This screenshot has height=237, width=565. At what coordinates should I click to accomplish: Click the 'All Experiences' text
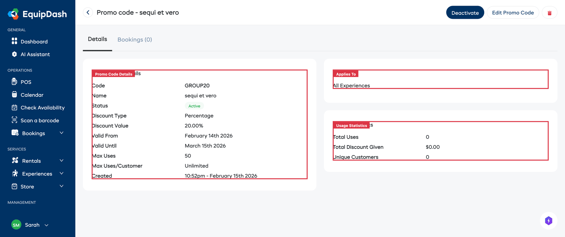tap(352, 86)
